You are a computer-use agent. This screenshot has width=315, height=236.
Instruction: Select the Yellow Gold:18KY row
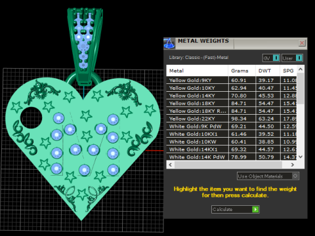tap(232, 103)
